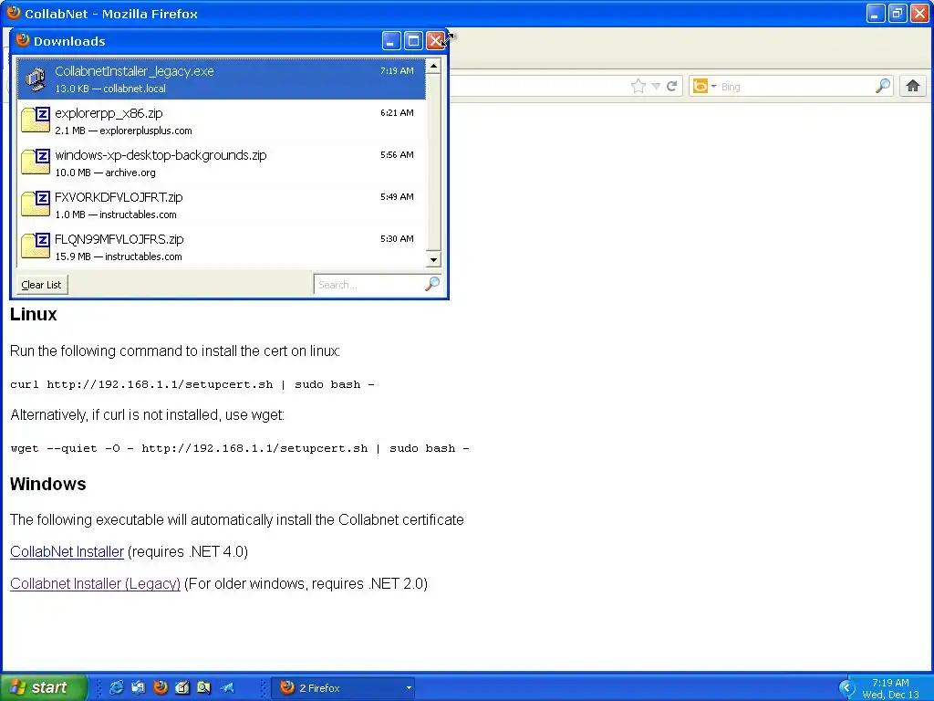Image resolution: width=934 pixels, height=701 pixels.
Task: Click the downloads list scroll-down arrow
Action: 433,260
